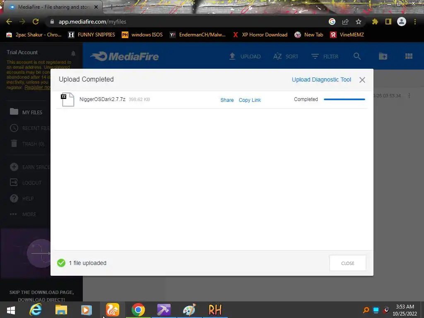Click the 'SKIP THE DOWNLOAD PAGE' promo banner

pyautogui.click(x=41, y=296)
